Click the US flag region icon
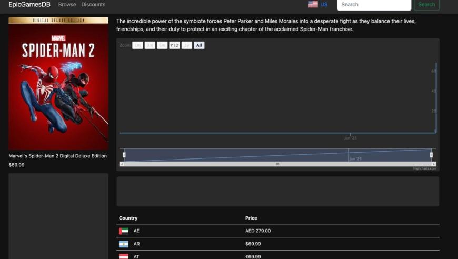Screen dimensions: 458x259 [x=313, y=4]
